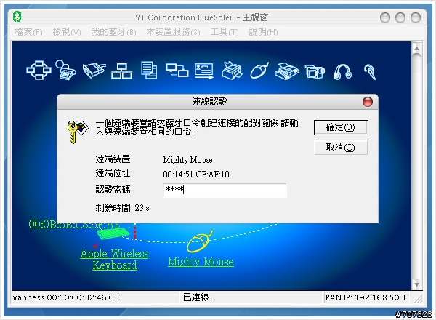Click the key icon in authentication dialog
The height and width of the screenshot is (320, 436).
(x=78, y=132)
